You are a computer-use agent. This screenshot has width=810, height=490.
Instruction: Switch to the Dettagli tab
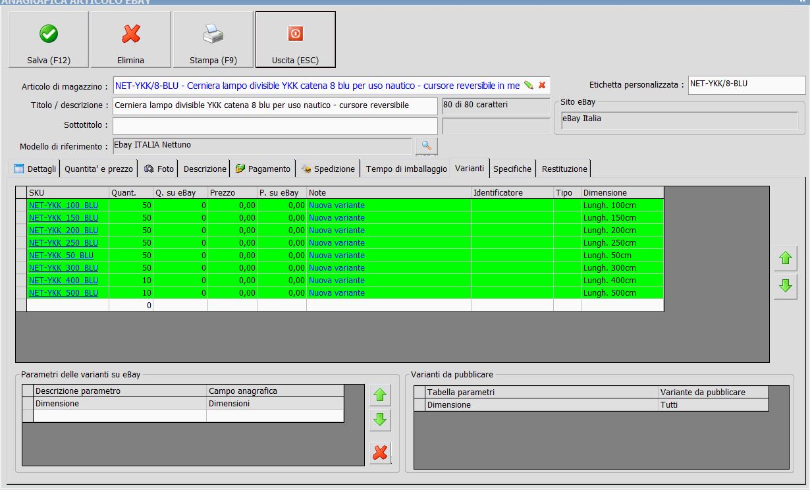tap(36, 169)
